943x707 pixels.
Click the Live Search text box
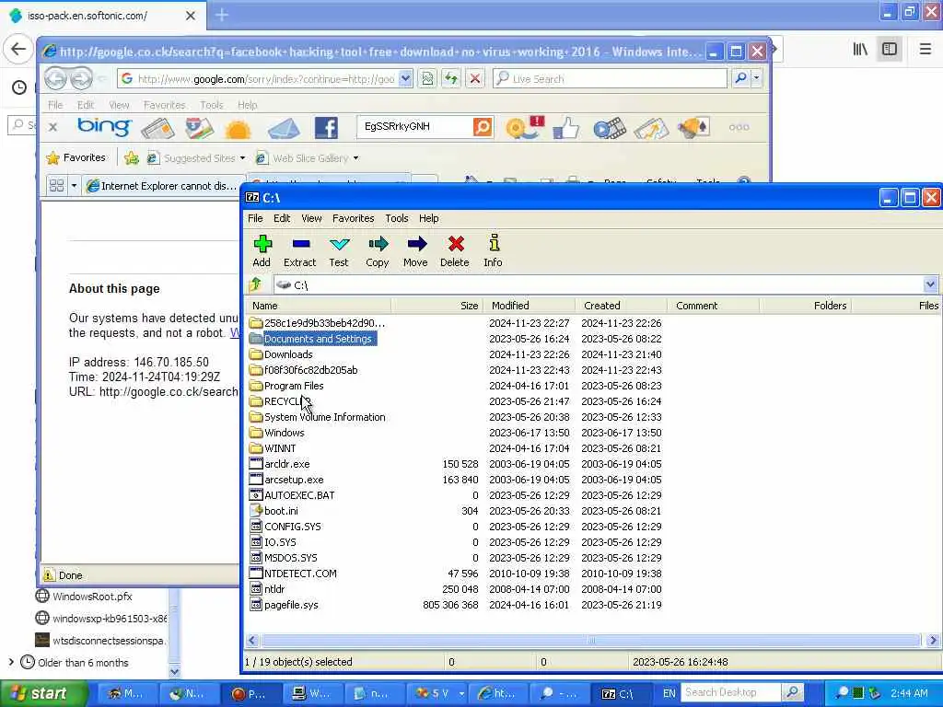click(610, 78)
